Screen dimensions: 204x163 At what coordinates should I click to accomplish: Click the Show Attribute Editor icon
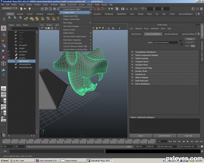[193, 9]
